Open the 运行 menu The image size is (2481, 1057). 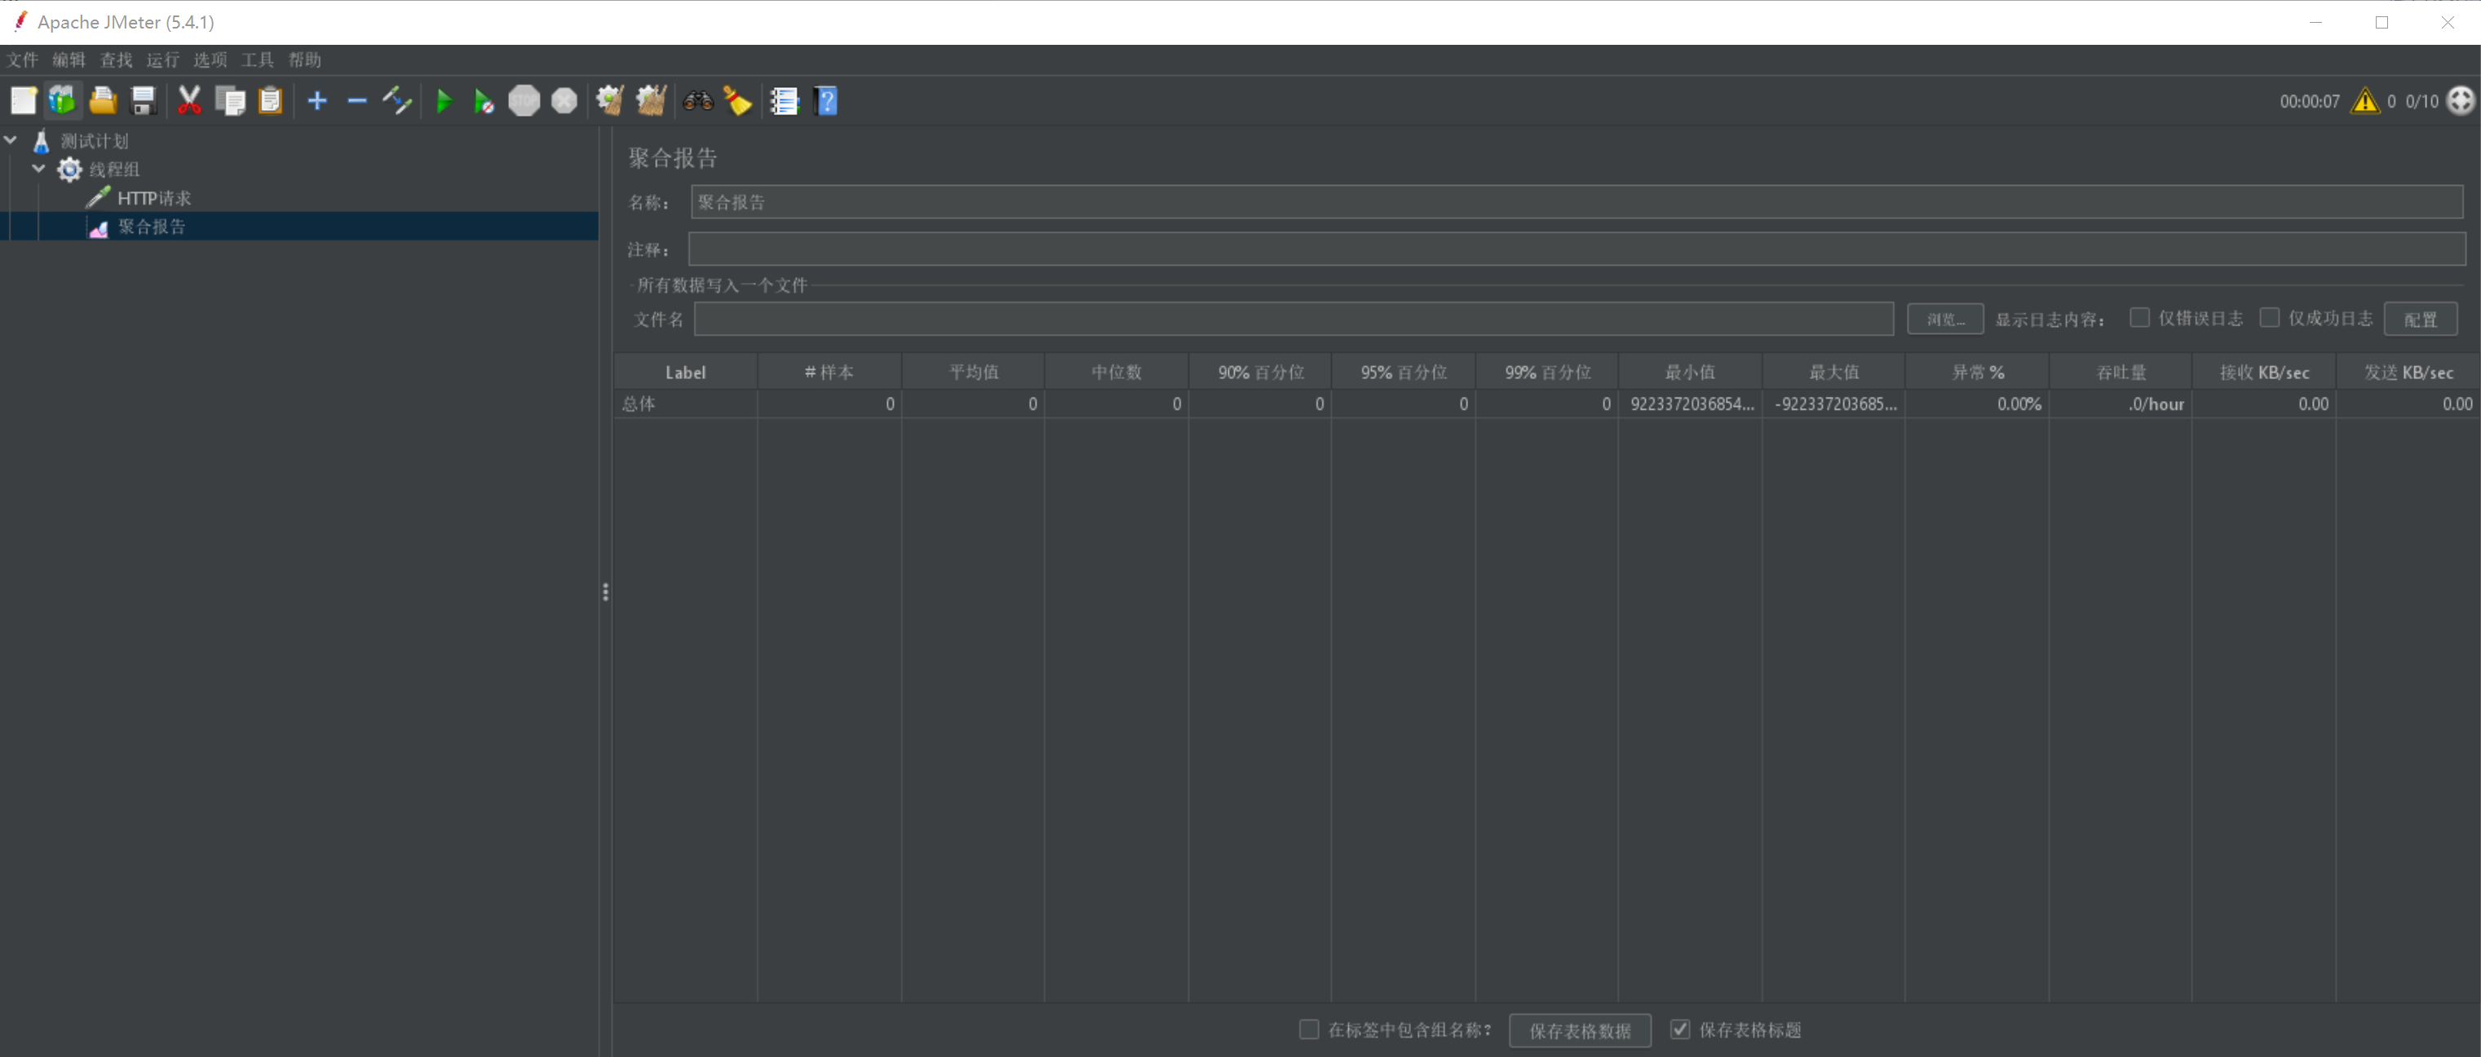click(163, 59)
